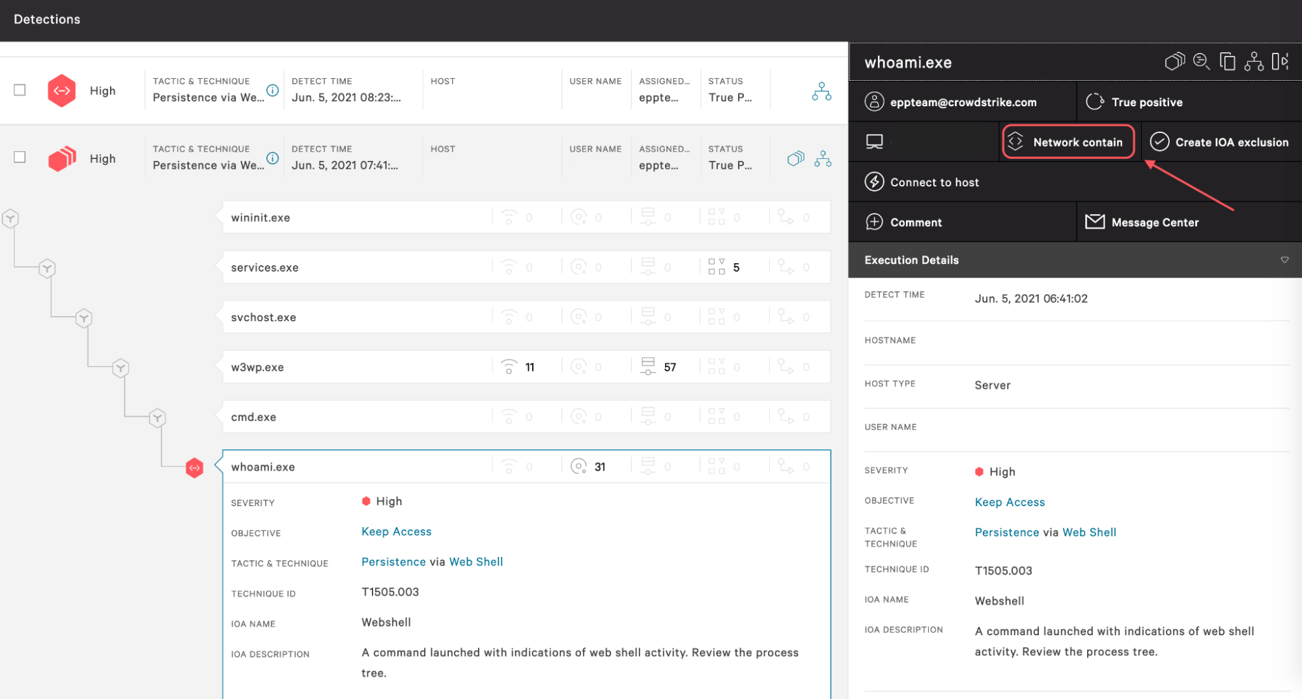Click disk operations icon showing 57 on w3wp.exe
Screen dimensions: 1302x699
(648, 367)
